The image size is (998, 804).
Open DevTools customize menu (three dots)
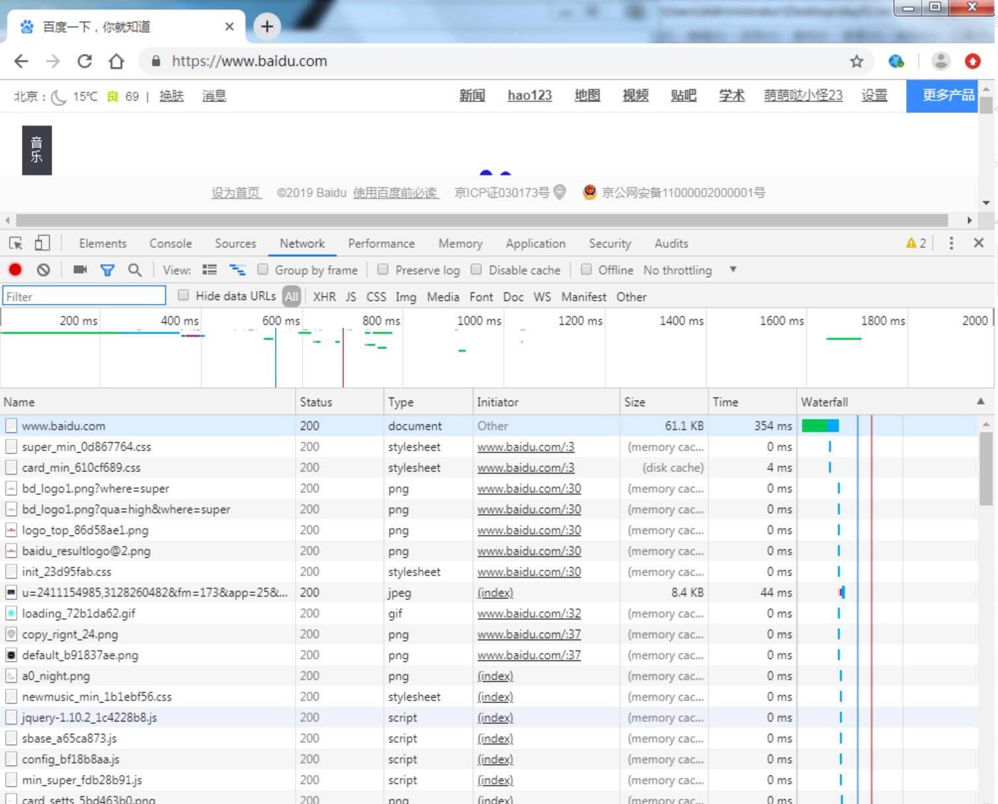tap(951, 243)
